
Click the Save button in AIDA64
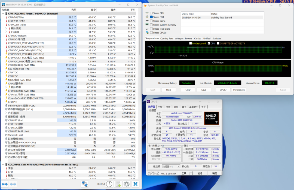click(204, 90)
